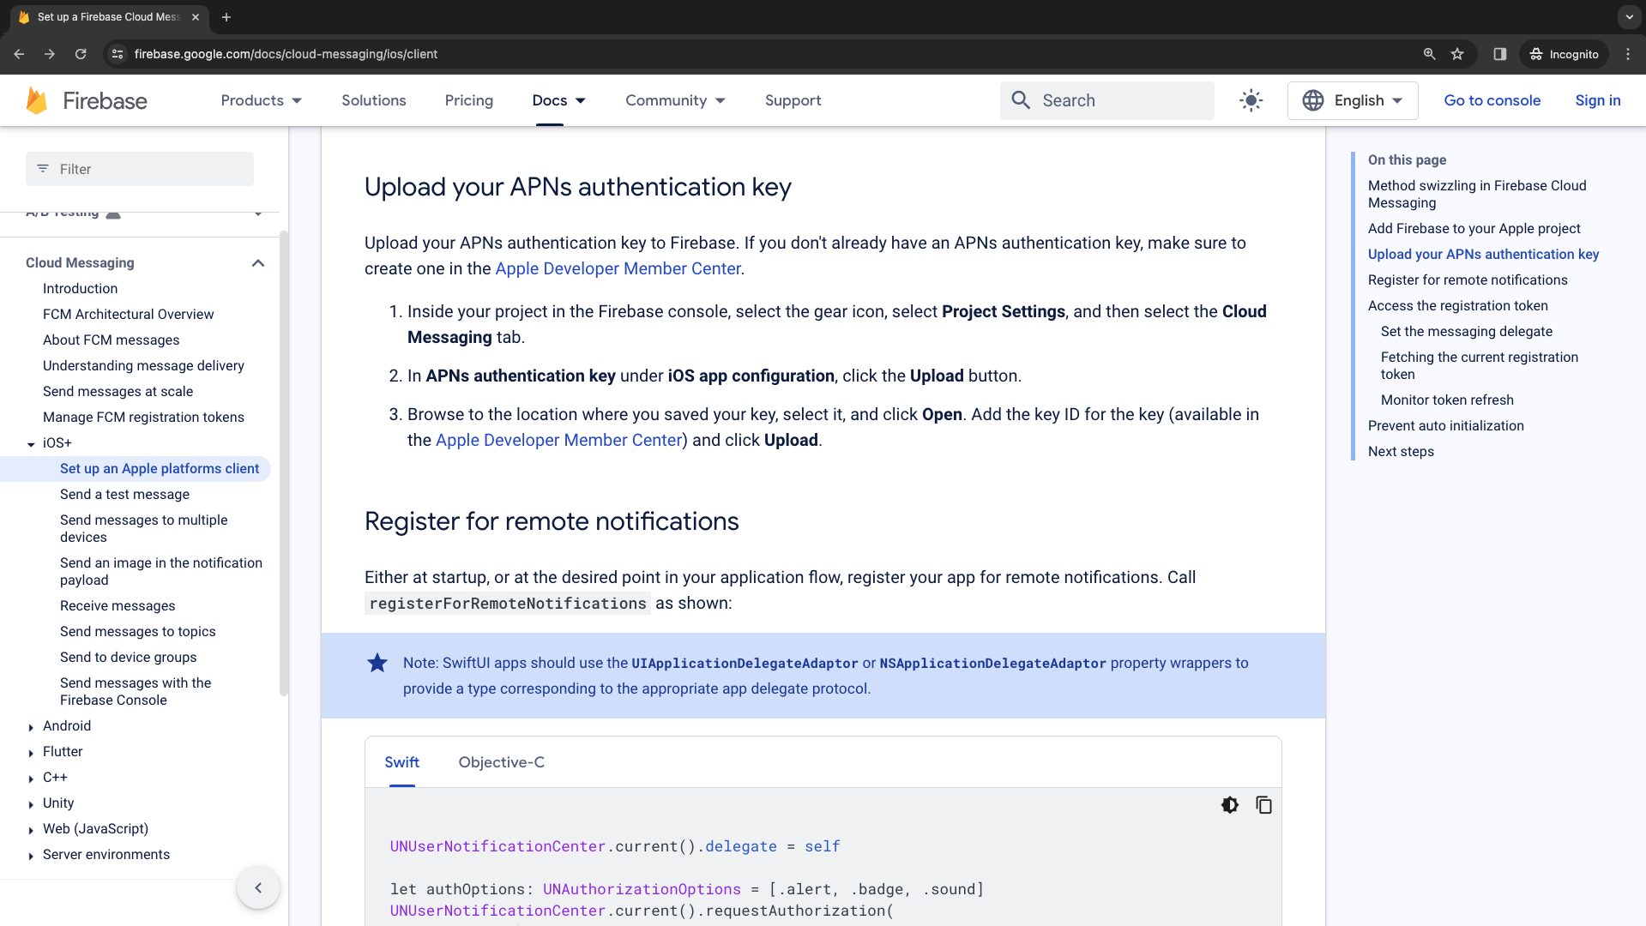Screen dimensions: 1646x926
Task: Click the Incognito indicator
Action: point(1563,54)
